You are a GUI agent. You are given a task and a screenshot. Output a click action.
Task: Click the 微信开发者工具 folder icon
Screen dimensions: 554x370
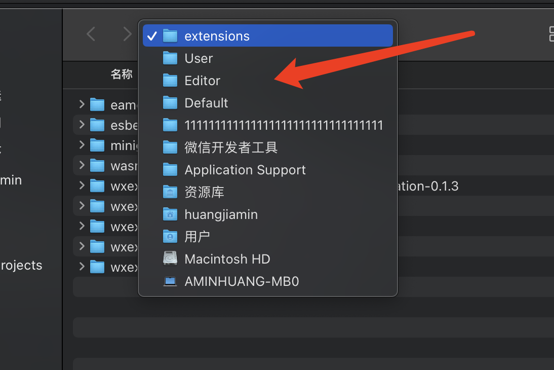170,147
